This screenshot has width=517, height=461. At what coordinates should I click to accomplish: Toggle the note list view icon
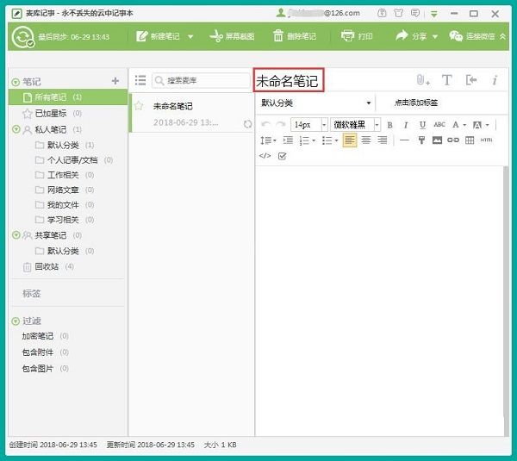140,80
